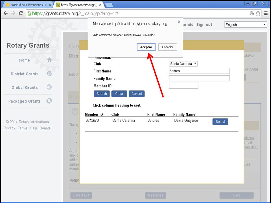The image size is (271, 203).
Task: Click the Sign out link
Action: (204, 25)
